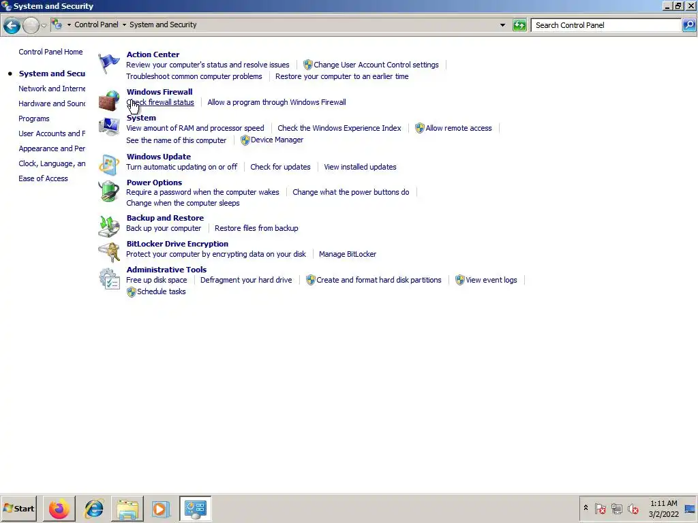The image size is (698, 523).
Task: Click the System computer icon
Action: coord(108,127)
